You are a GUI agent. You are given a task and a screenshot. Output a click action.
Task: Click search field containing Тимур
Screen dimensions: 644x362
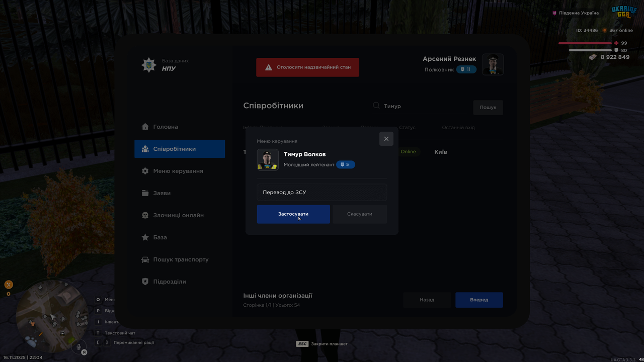coord(420,106)
